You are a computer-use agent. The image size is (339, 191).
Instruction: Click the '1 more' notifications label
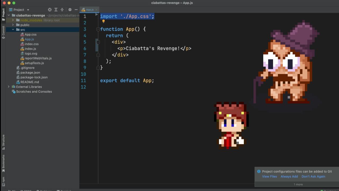pyautogui.click(x=298, y=184)
